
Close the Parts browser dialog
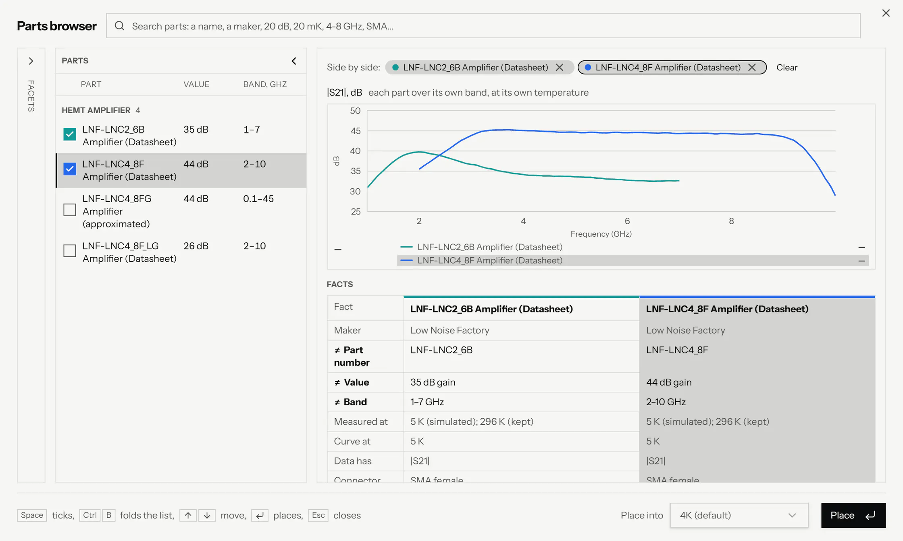886,13
